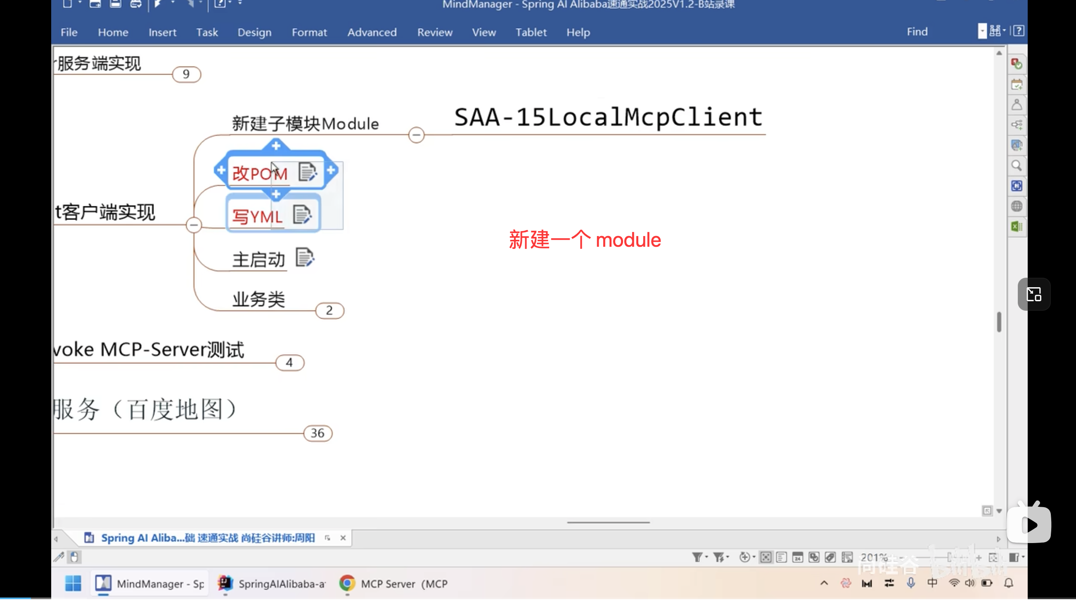The width and height of the screenshot is (1076, 600).
Task: Click the Excel export icon in right sidebar
Action: [1017, 226]
